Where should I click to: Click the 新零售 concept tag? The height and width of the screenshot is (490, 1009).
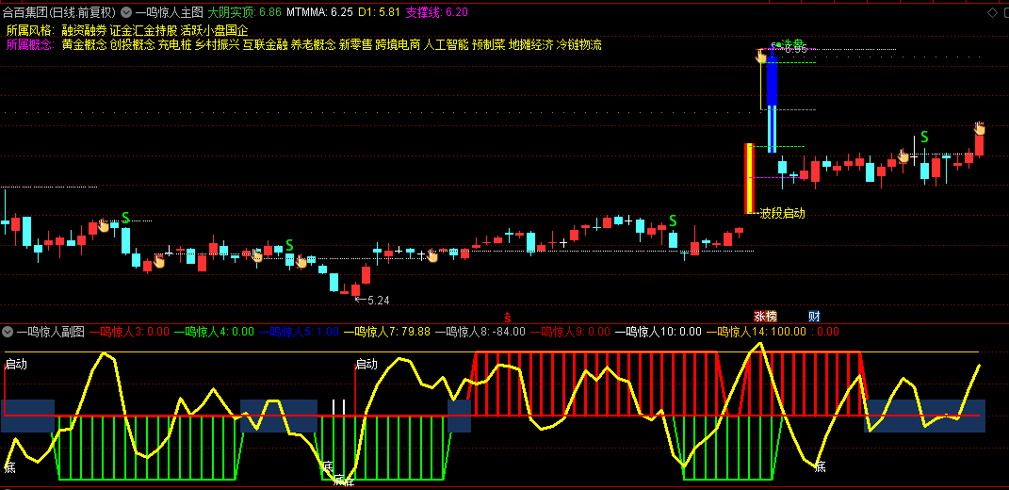[356, 45]
